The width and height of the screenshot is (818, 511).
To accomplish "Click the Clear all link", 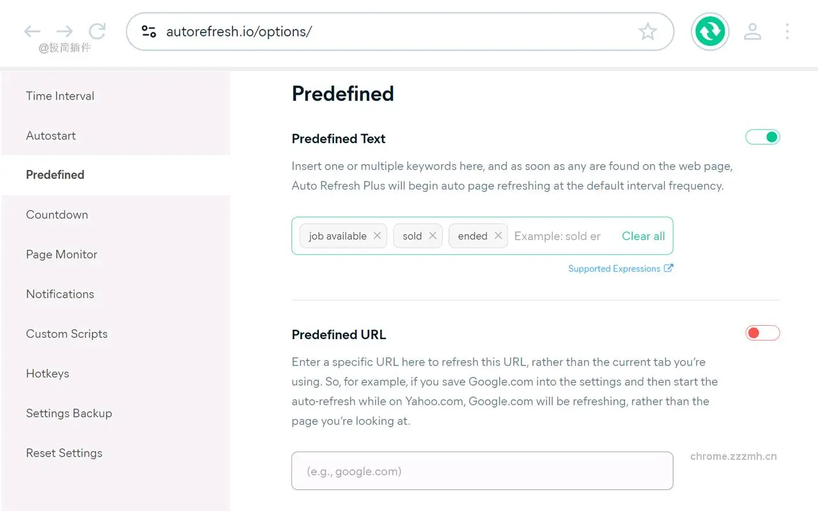I will point(643,236).
